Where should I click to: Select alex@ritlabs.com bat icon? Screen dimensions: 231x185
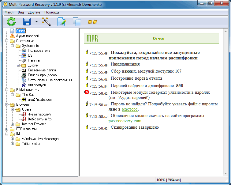point(24,100)
